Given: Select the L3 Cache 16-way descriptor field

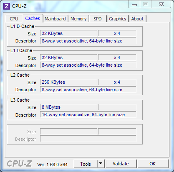Looking at the screenshot, I should click(88, 115).
